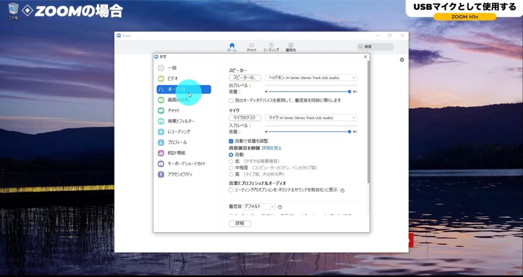Click the 検索 search field in Zoom

pyautogui.click(x=375, y=47)
